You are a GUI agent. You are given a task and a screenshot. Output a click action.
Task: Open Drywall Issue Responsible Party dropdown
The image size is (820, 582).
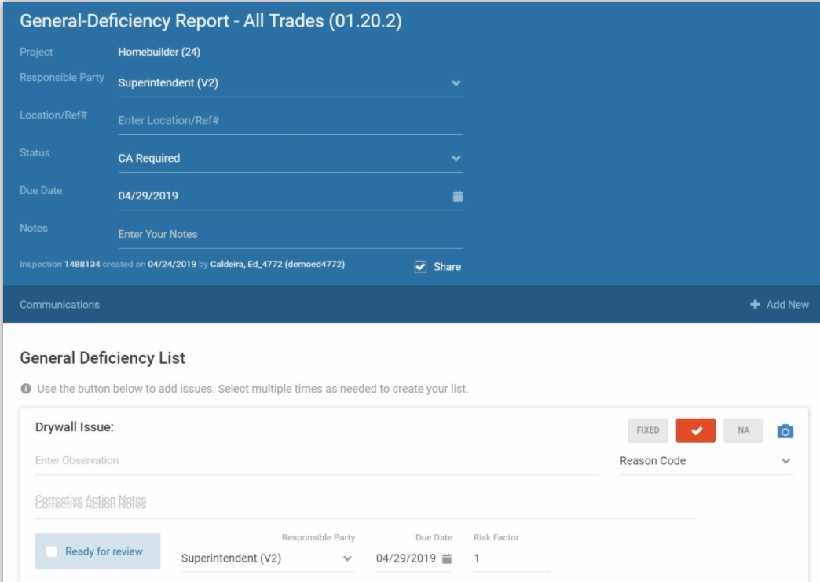tap(347, 558)
